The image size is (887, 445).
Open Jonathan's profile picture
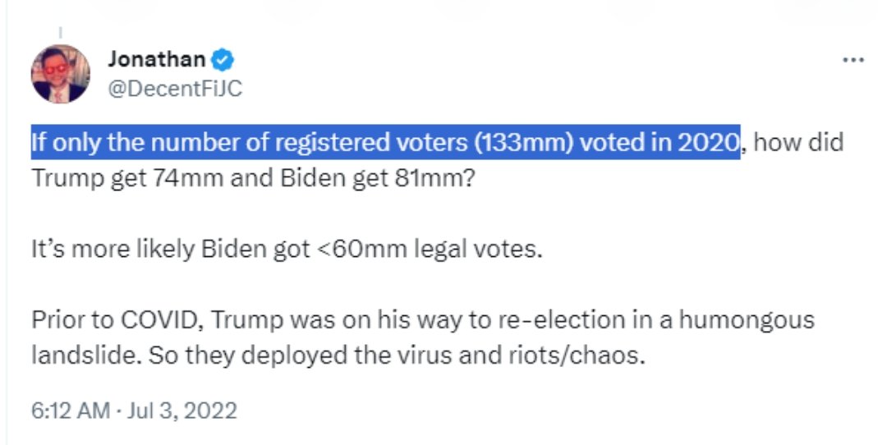click(60, 73)
